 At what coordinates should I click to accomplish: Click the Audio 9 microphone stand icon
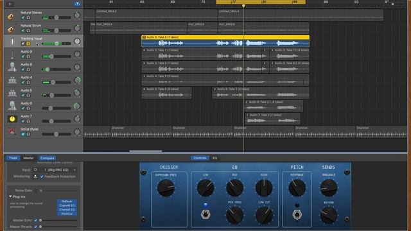coord(12,55)
